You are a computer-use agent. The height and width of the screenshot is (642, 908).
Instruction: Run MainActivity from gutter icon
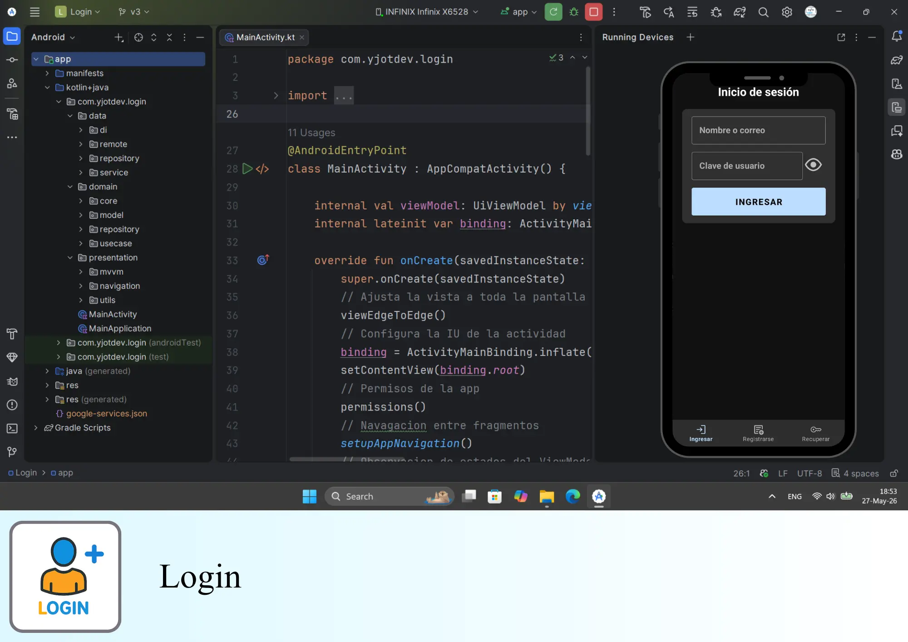point(247,169)
